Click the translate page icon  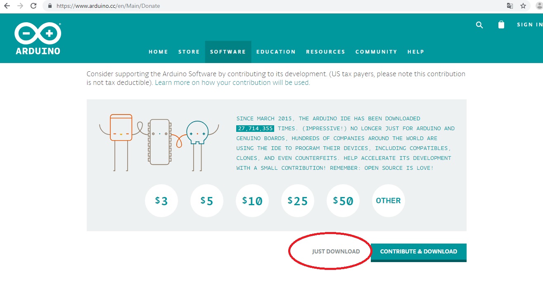click(x=510, y=6)
